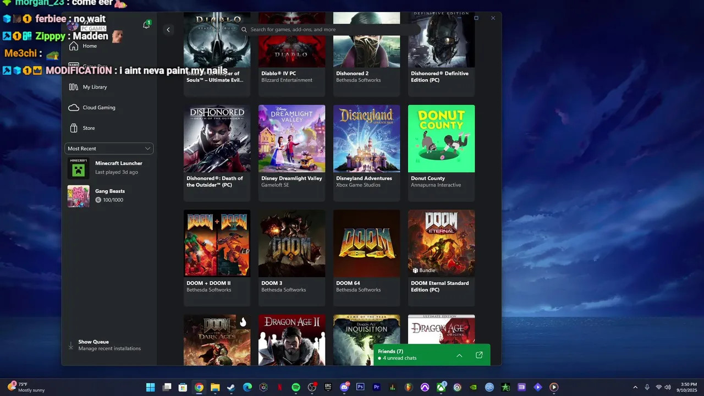The width and height of the screenshot is (704, 396).
Task: Expand the Most Recent dropdown
Action: (x=109, y=148)
